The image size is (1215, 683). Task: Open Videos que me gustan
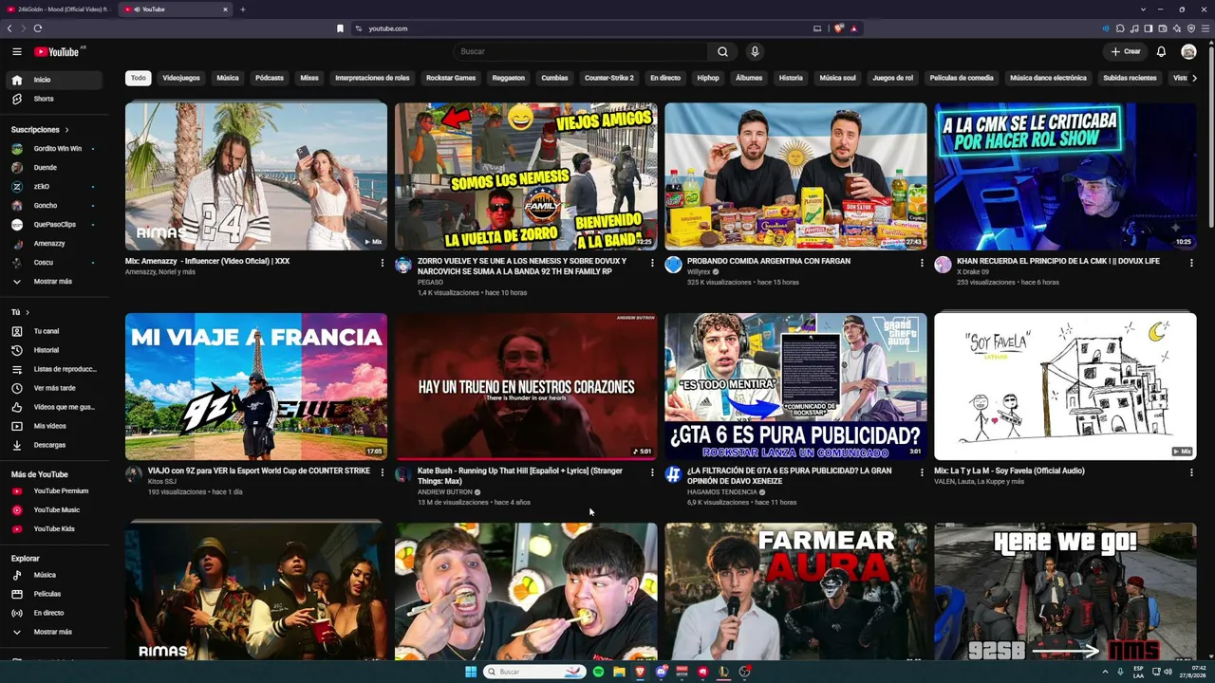(54, 407)
